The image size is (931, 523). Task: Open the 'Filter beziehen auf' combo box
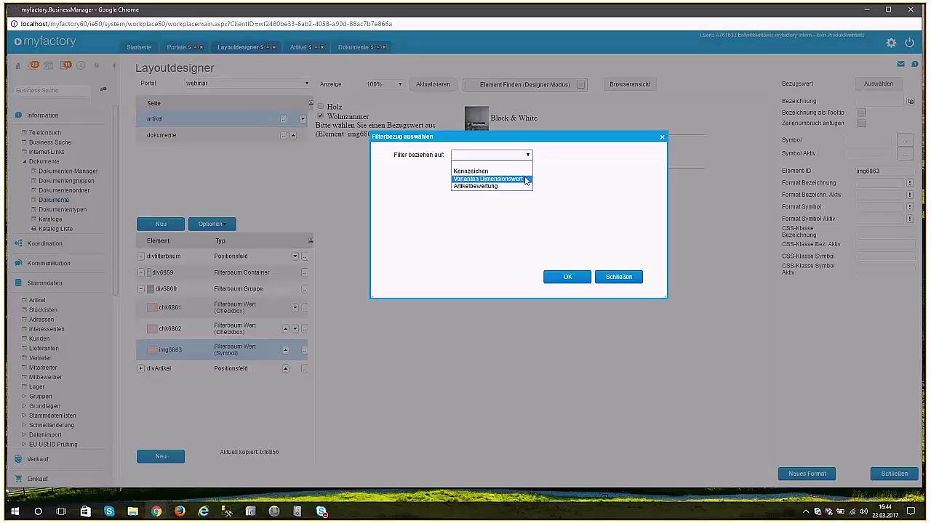pos(492,155)
